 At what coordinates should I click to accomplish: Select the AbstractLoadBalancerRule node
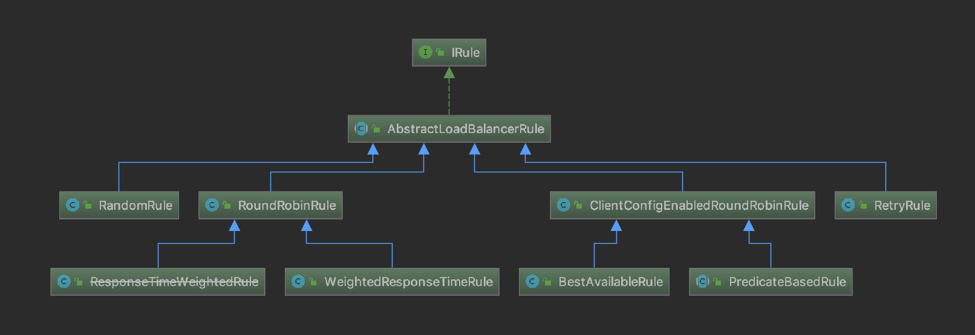coord(449,129)
